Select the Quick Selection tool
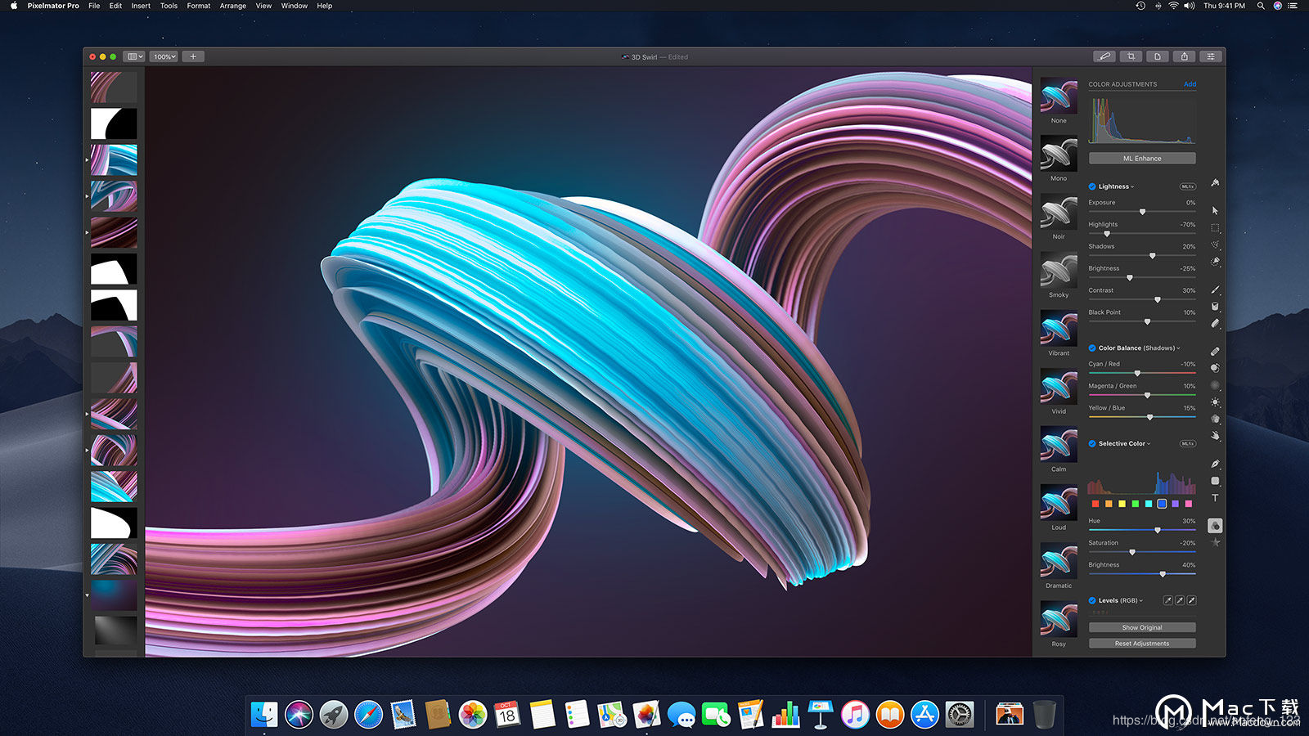Screen dimensions: 1309x736 click(x=1215, y=262)
